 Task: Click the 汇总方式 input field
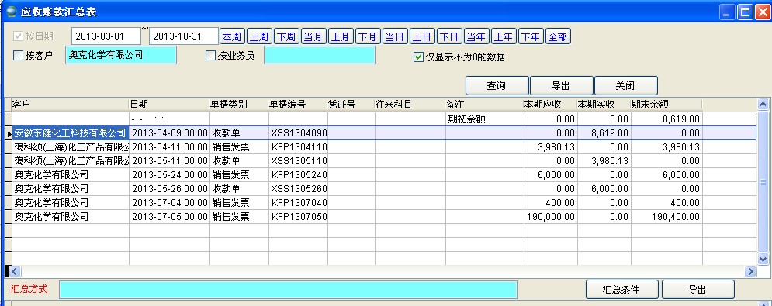(288, 290)
